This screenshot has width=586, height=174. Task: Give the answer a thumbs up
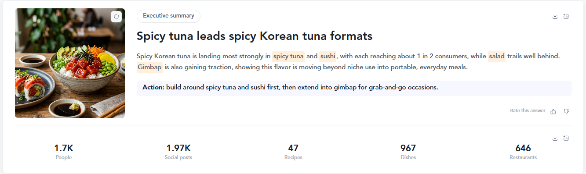(x=553, y=111)
